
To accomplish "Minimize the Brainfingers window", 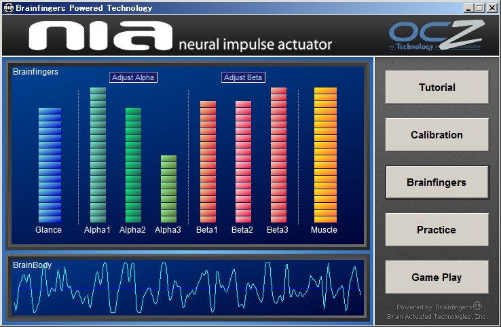I will click(x=468, y=8).
